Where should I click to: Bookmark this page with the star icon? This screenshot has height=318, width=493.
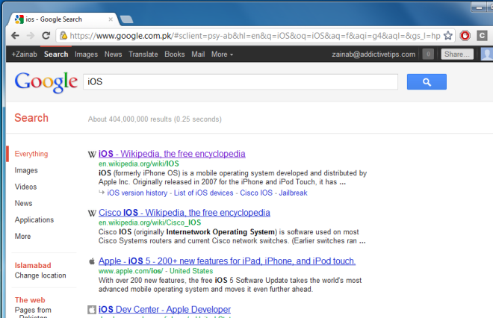click(447, 36)
